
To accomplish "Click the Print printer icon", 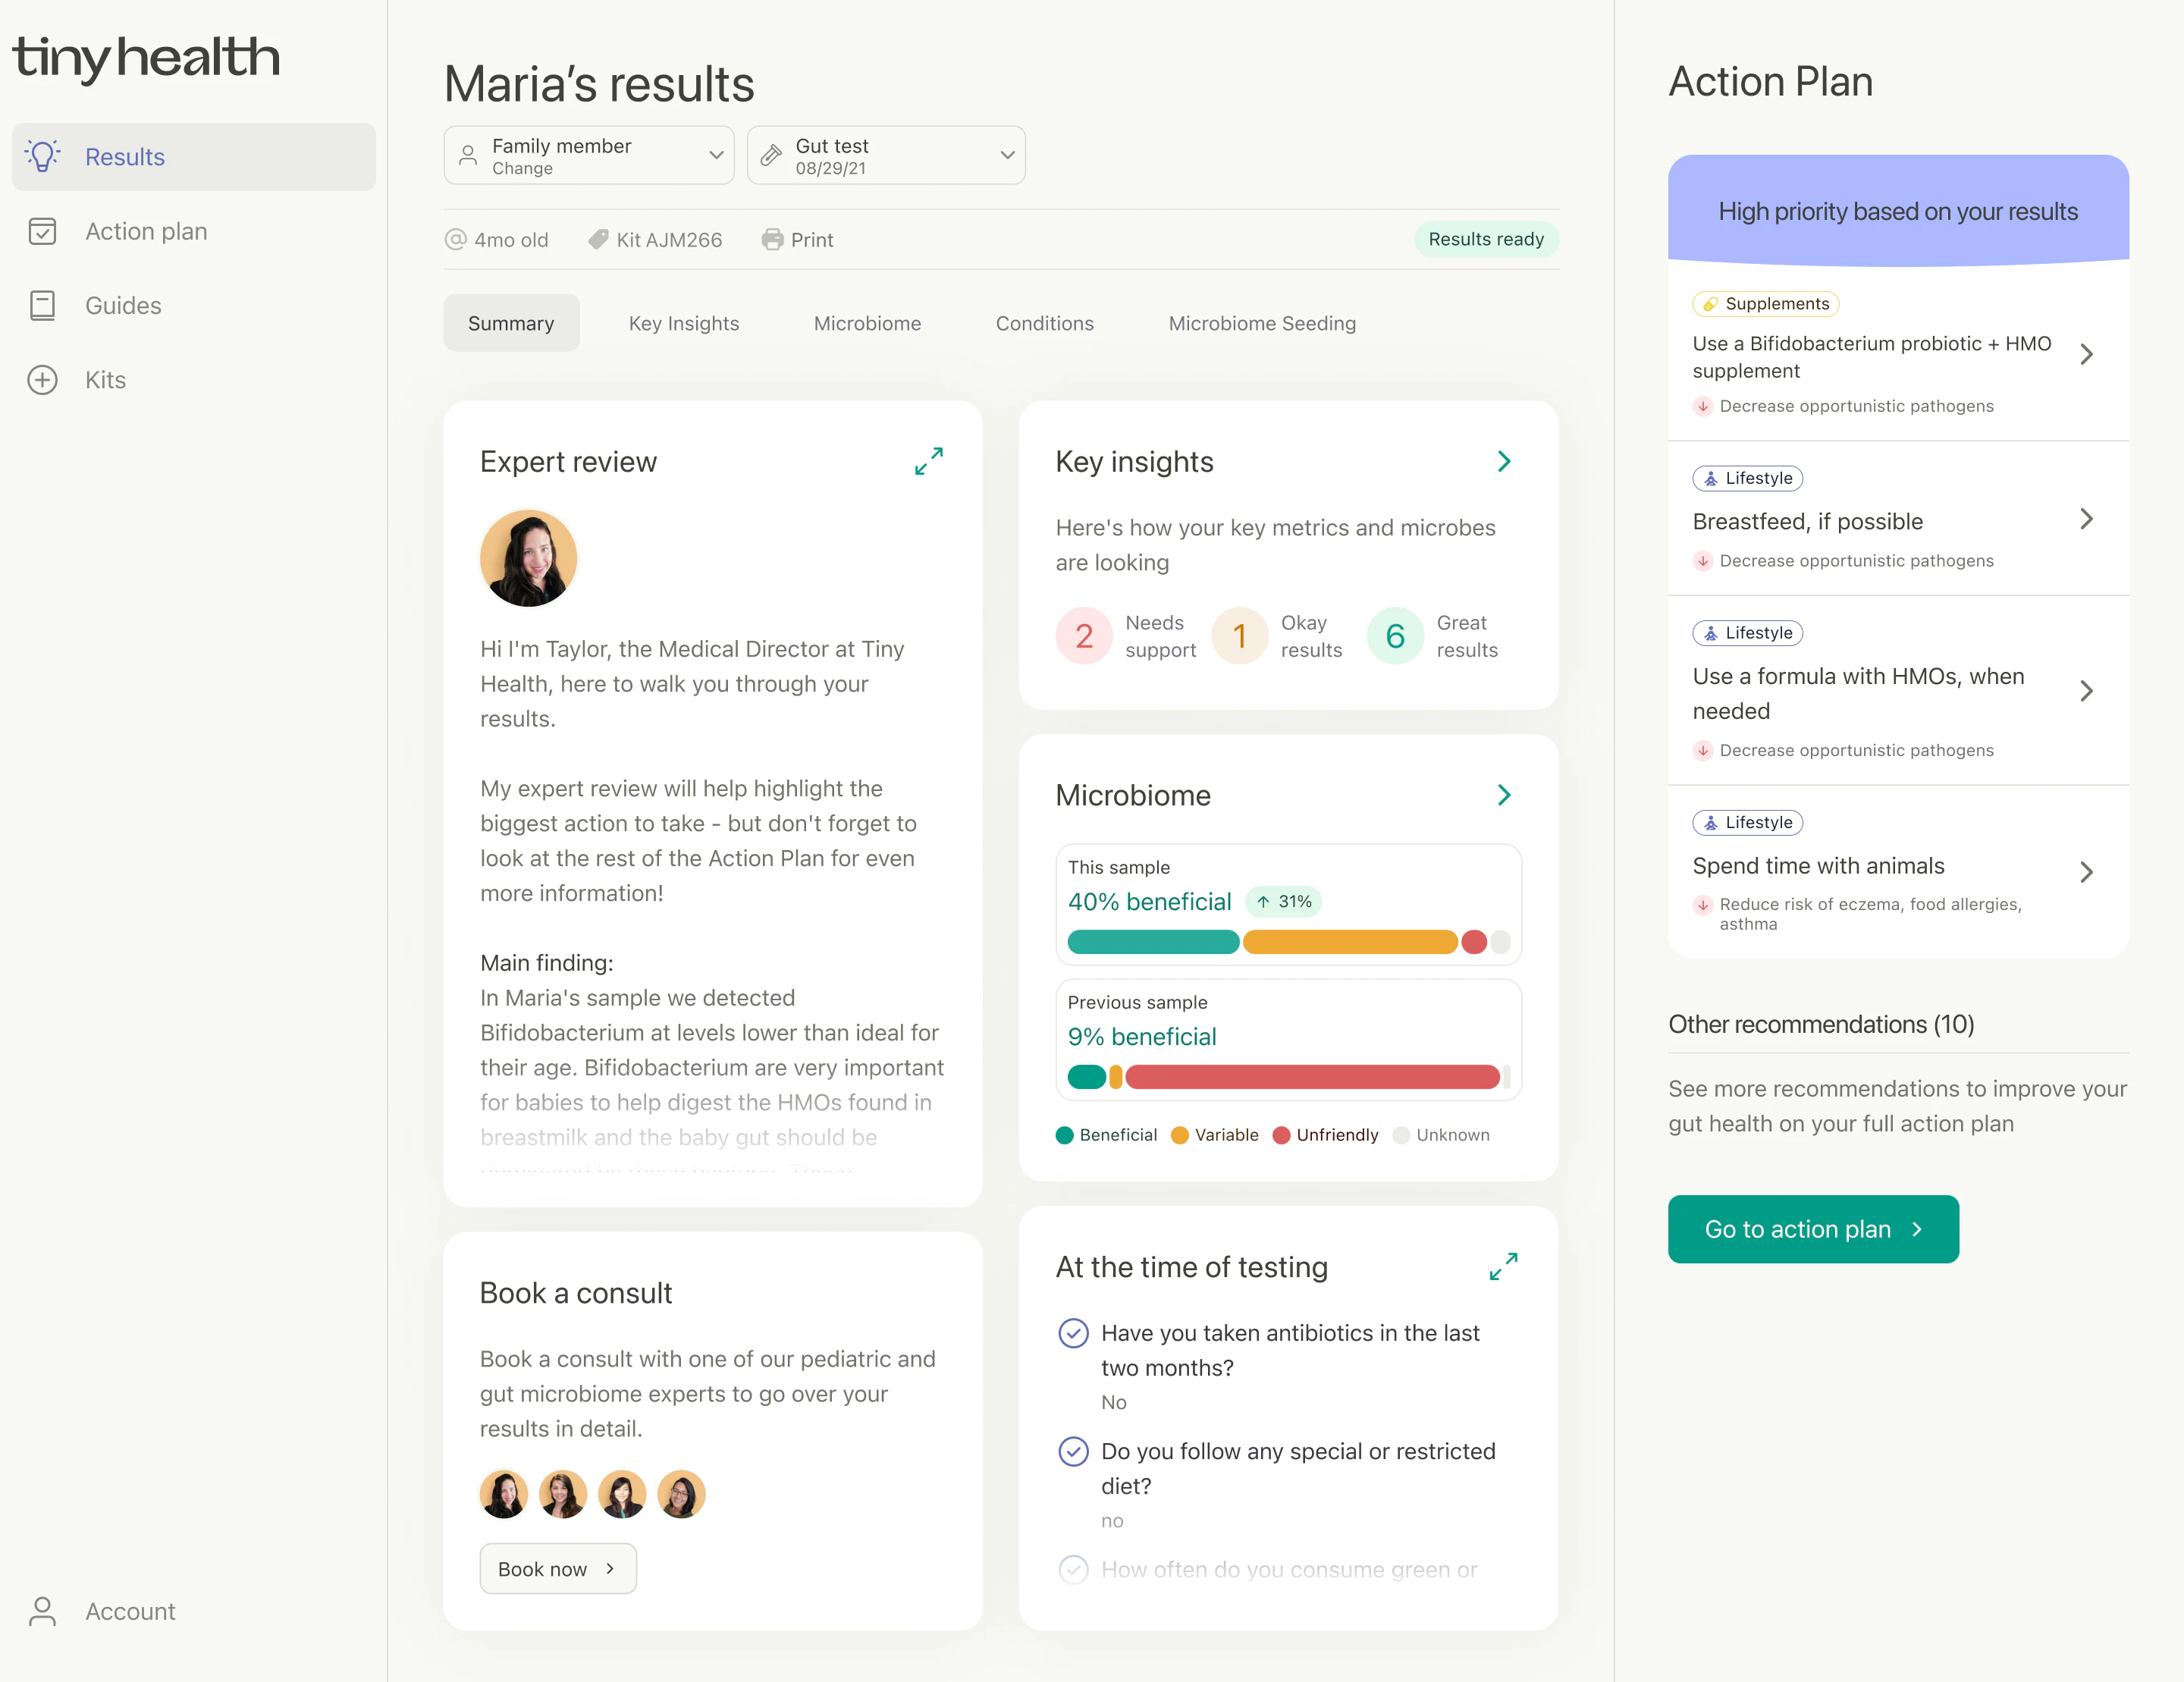I will click(772, 240).
